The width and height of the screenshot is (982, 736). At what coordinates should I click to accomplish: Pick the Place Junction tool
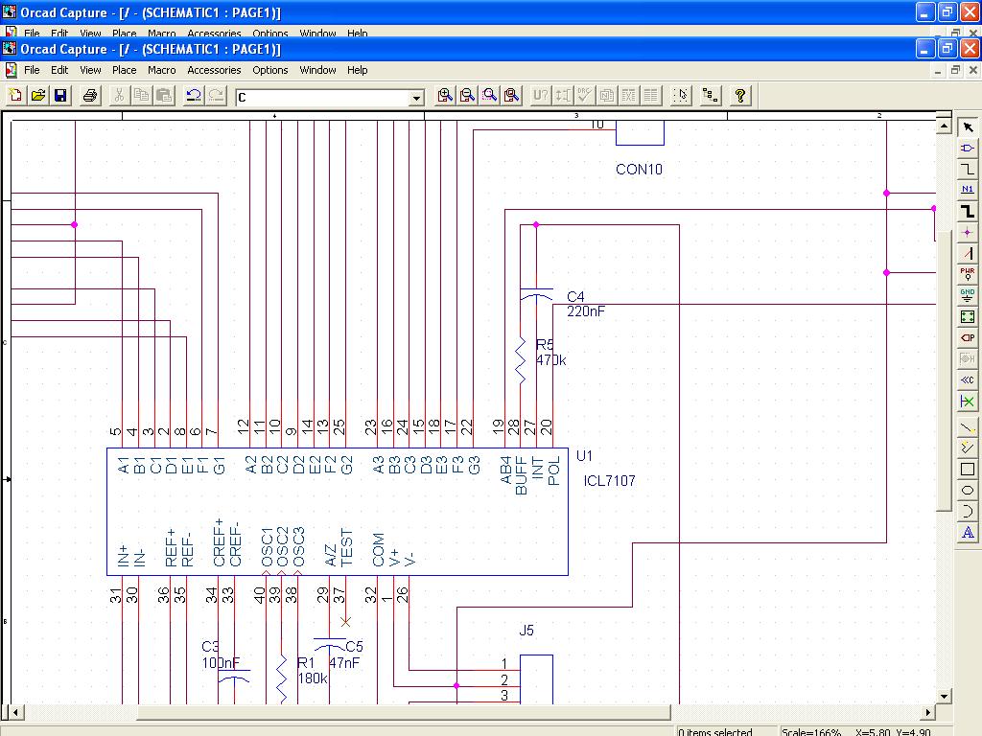[x=968, y=232]
